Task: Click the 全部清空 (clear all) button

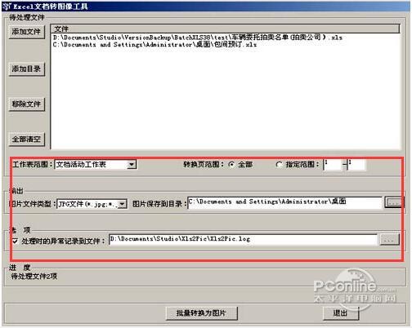Action: click(26, 140)
